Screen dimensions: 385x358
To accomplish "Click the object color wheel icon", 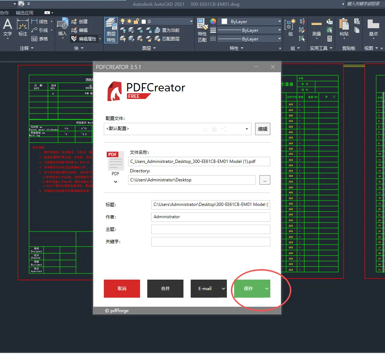I will pyautogui.click(x=213, y=21).
